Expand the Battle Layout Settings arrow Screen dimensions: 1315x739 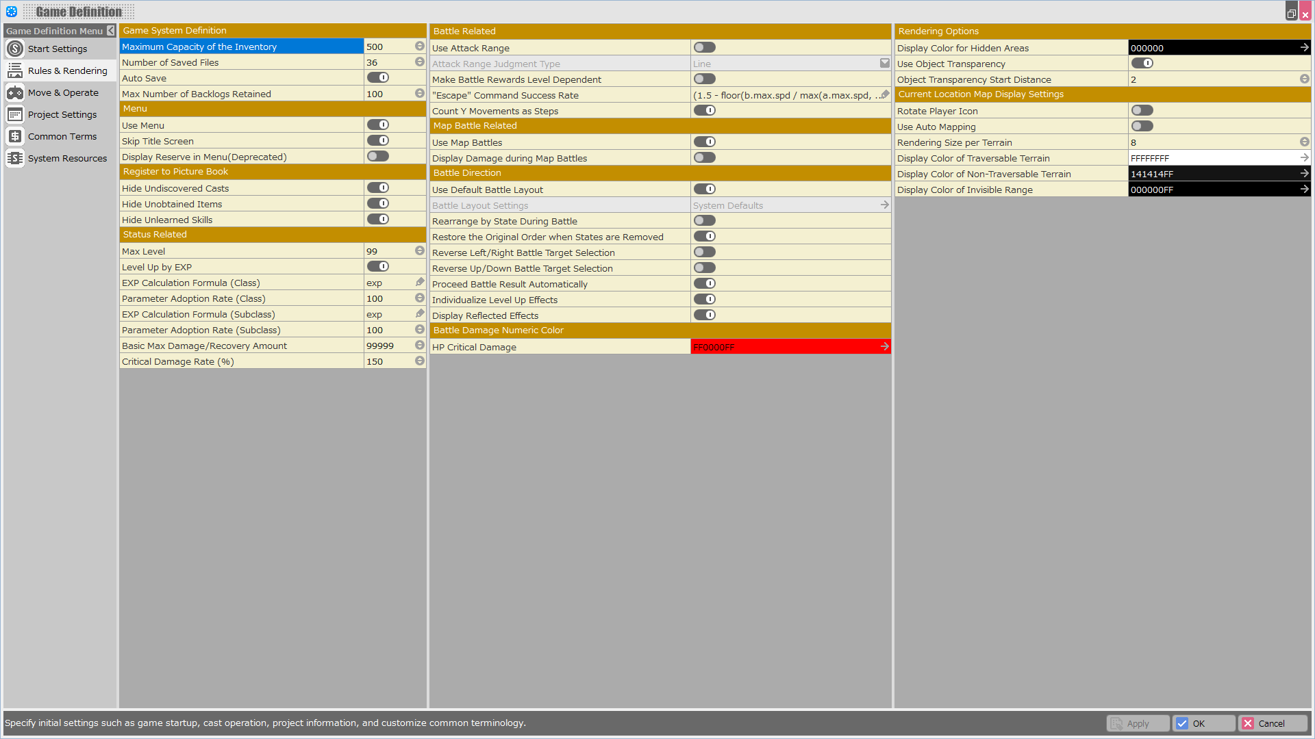pos(884,205)
